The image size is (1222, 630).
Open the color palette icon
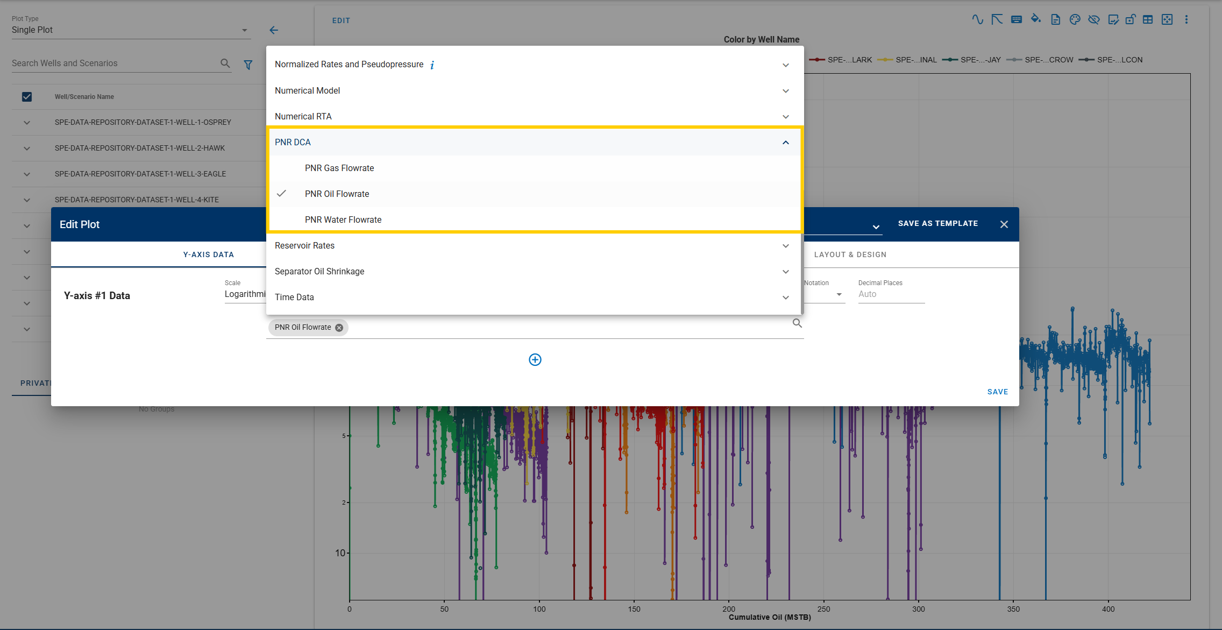(1075, 20)
